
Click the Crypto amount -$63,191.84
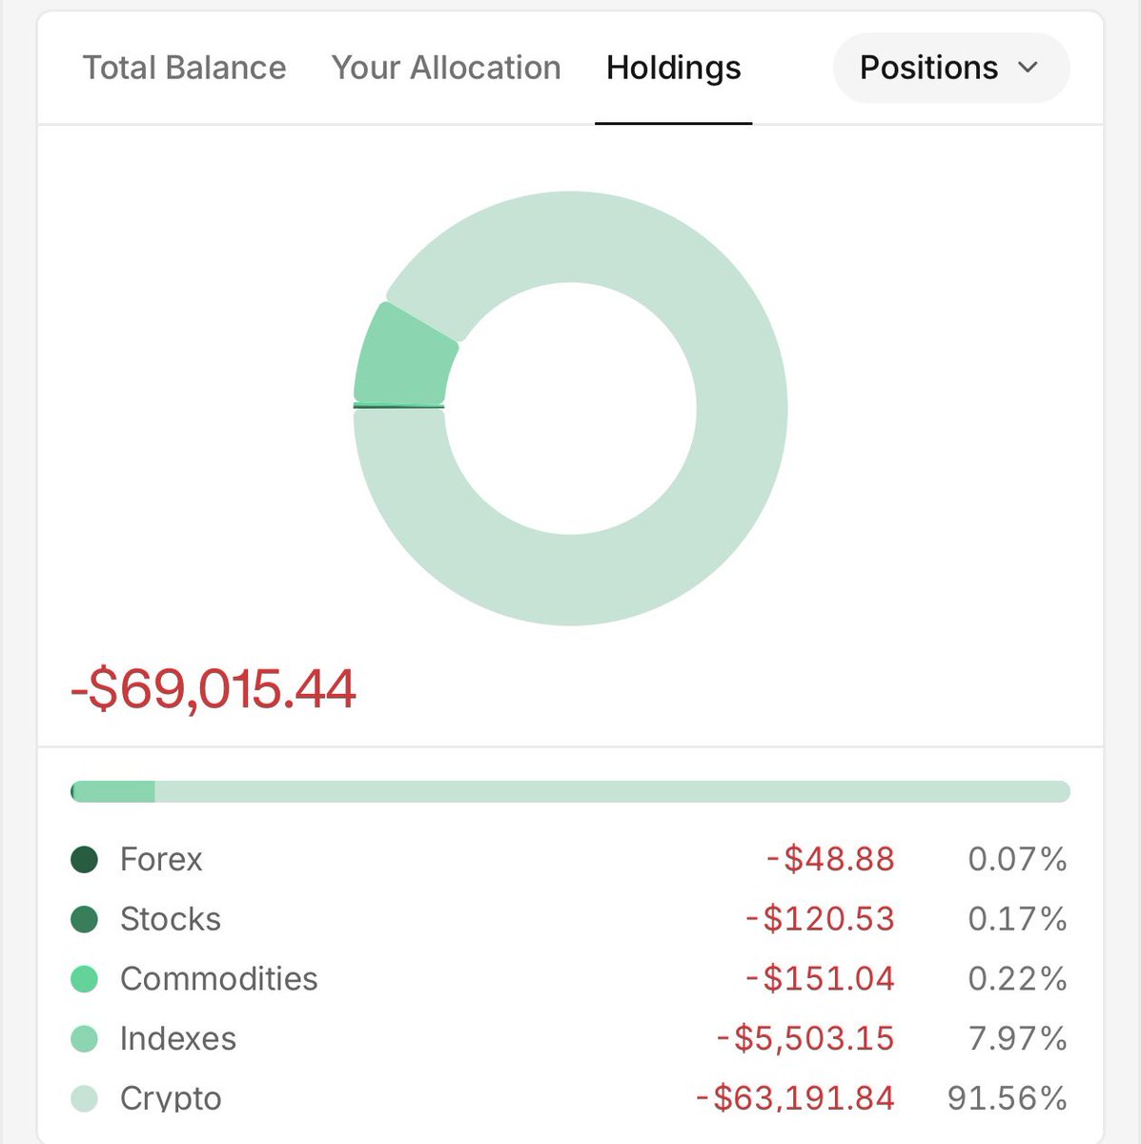tap(795, 1098)
